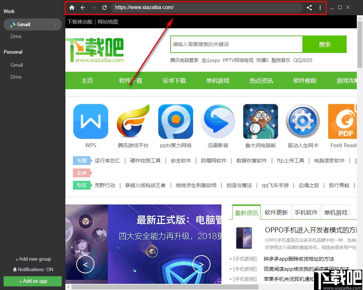Switch to 软件更新 tab
The height and width of the screenshot is (290, 363).
coord(276,212)
